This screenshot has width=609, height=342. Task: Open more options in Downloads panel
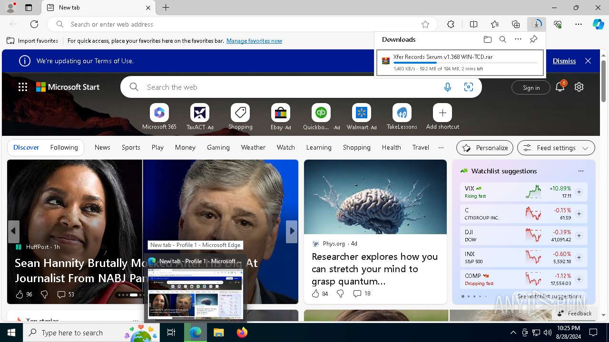pos(518,39)
